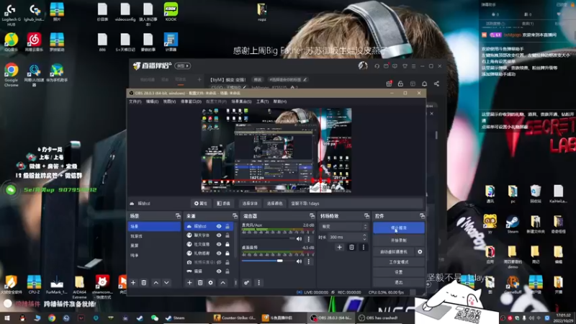Move scene up with the up arrow
This screenshot has width=576, height=324.
click(x=156, y=282)
